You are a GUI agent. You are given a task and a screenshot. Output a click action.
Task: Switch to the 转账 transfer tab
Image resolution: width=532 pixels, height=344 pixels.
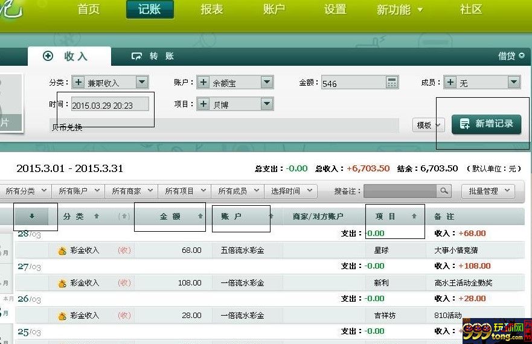tap(153, 56)
